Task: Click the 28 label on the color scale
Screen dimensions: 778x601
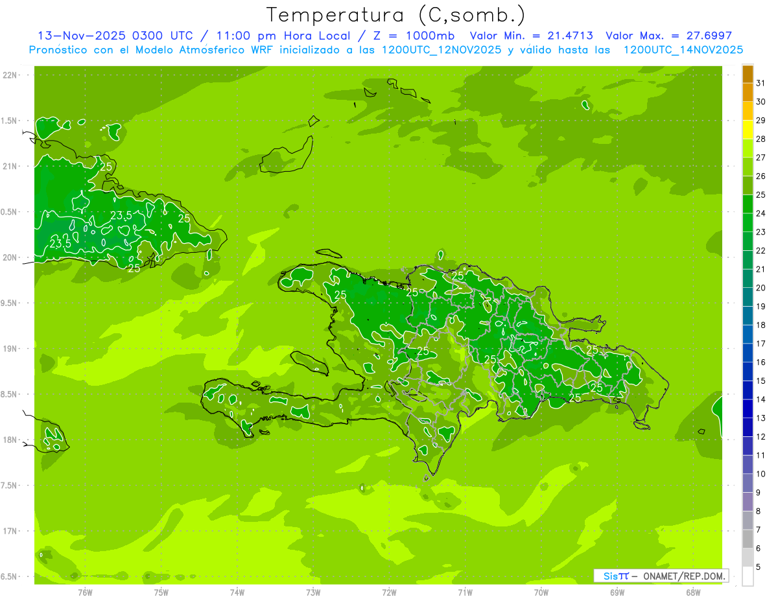Action: (x=761, y=139)
